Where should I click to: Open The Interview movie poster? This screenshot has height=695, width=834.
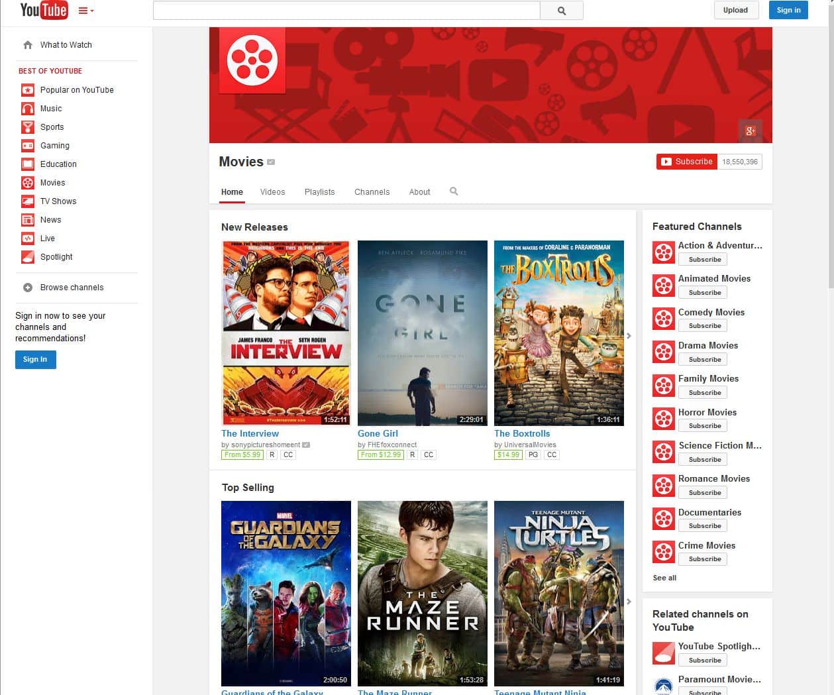pos(286,333)
